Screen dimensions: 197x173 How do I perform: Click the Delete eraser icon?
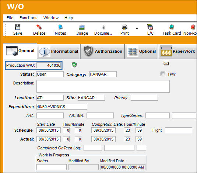pos(39,27)
